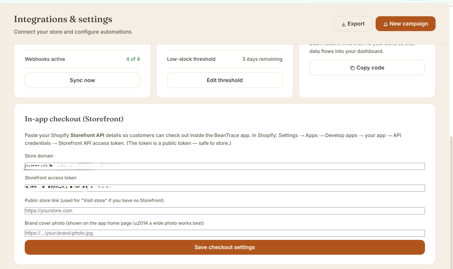Click the download icon on Export
The image size is (453, 269).
[x=343, y=24]
